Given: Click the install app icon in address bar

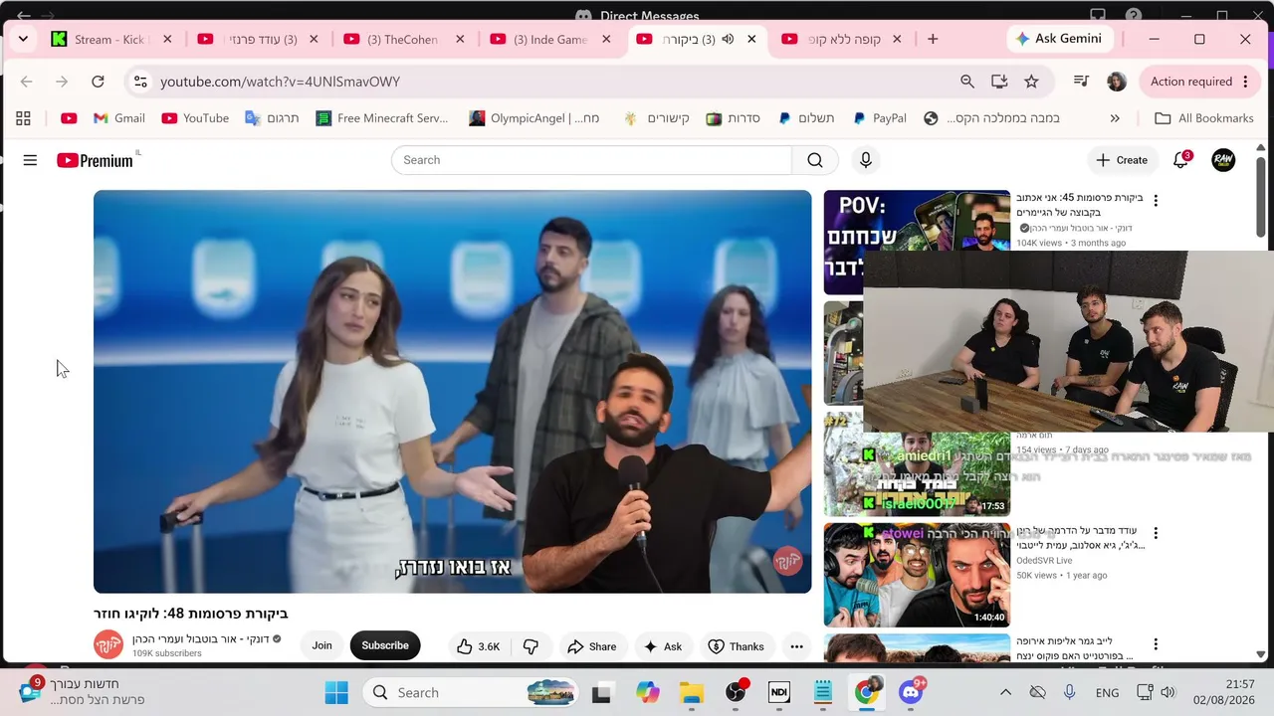Looking at the screenshot, I should 999,82.
